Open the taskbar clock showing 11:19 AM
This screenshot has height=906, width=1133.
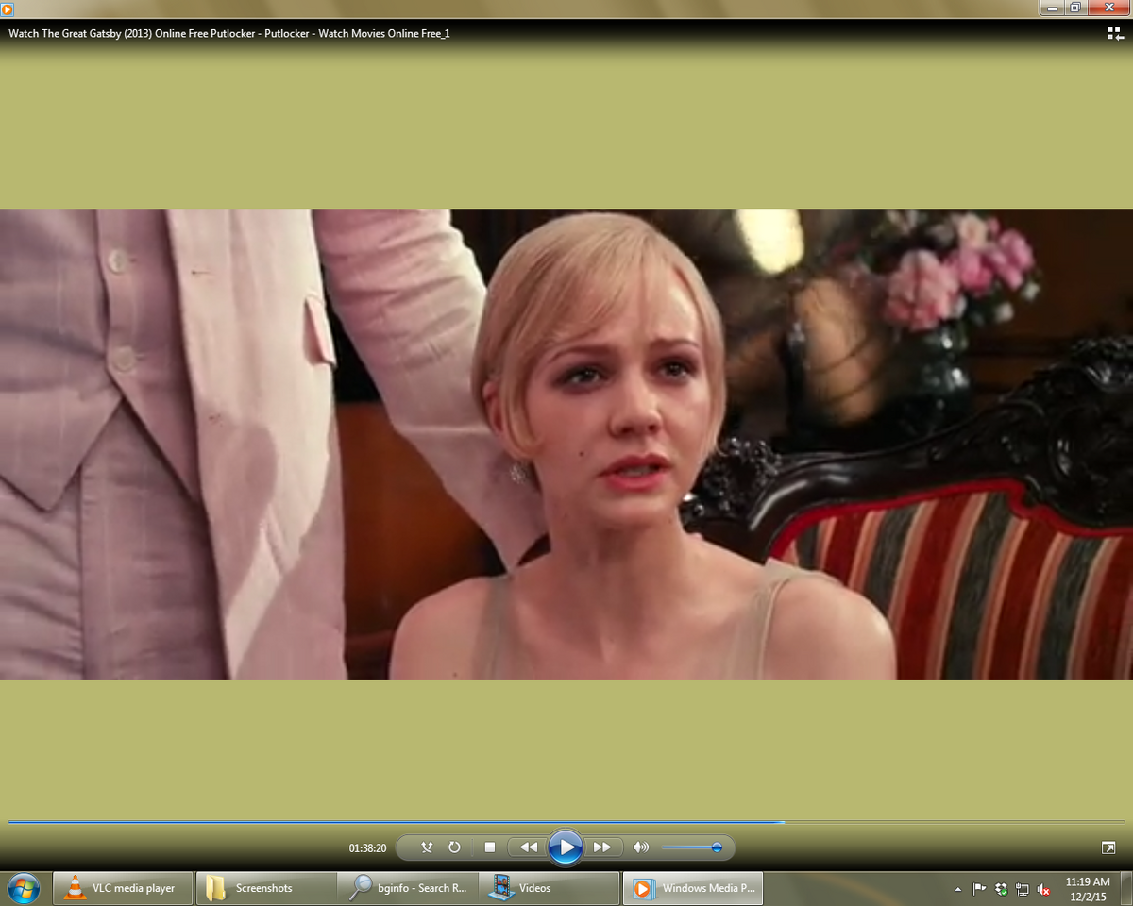tap(1088, 888)
